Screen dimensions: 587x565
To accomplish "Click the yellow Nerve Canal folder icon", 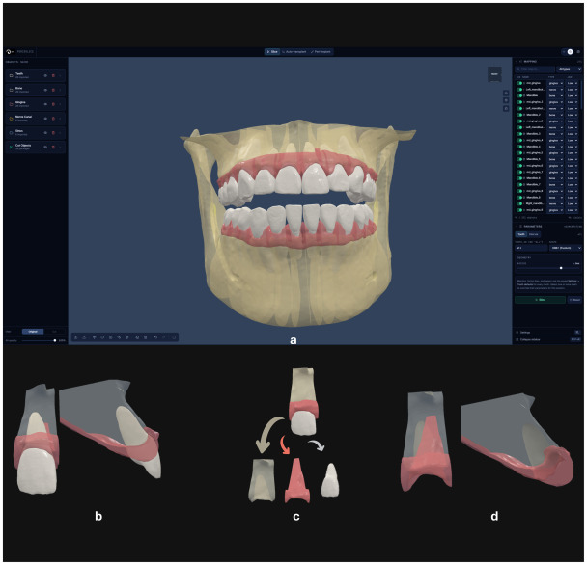I will (x=11, y=119).
